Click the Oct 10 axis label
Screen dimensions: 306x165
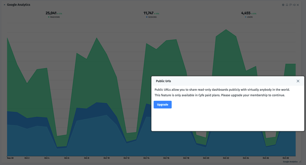coord(107,158)
